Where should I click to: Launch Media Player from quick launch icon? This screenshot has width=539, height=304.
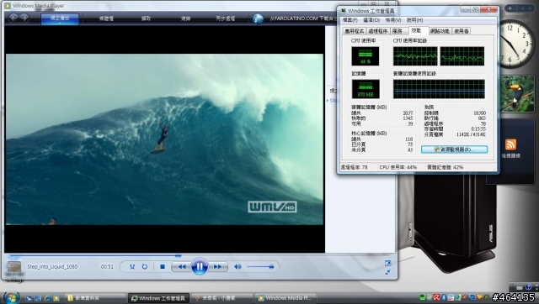[x=56, y=298]
